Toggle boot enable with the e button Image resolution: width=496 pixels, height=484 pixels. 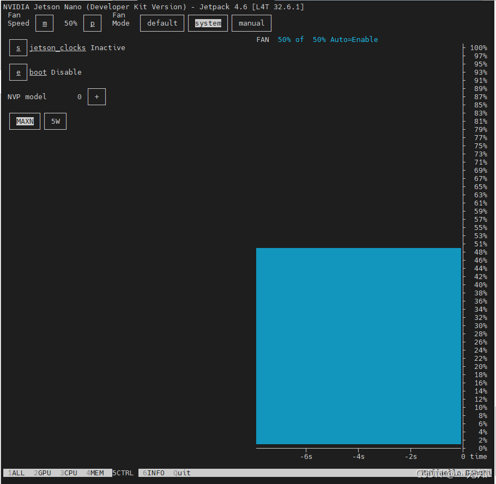[18, 72]
